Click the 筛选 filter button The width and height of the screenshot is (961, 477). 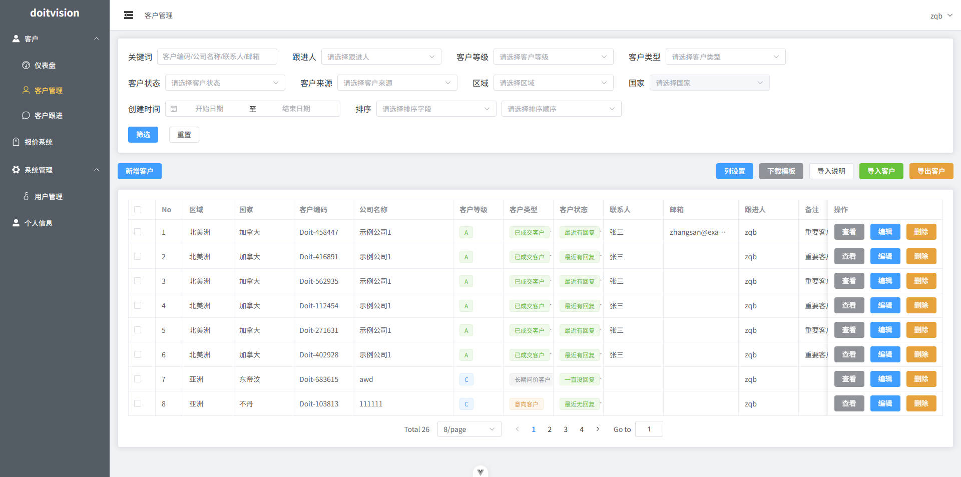coord(143,135)
